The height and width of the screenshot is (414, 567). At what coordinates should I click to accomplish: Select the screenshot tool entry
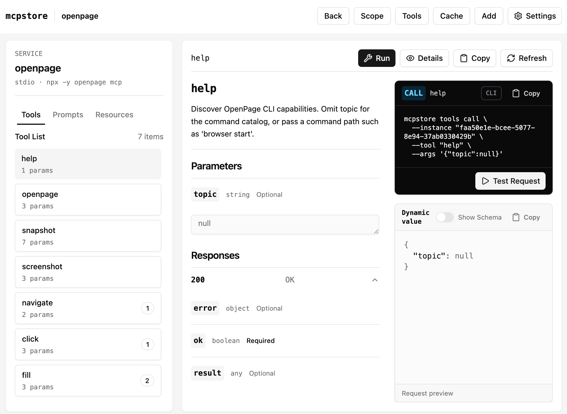click(88, 272)
